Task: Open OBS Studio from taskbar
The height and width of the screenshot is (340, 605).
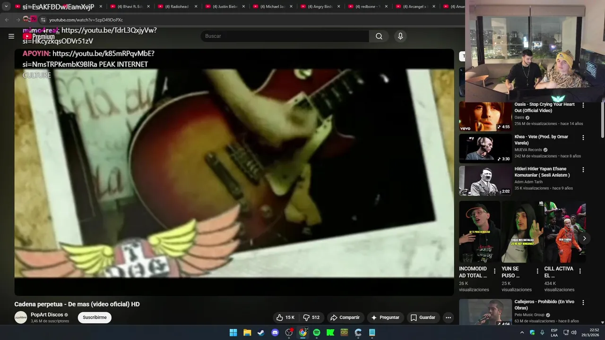Action: 289,332
